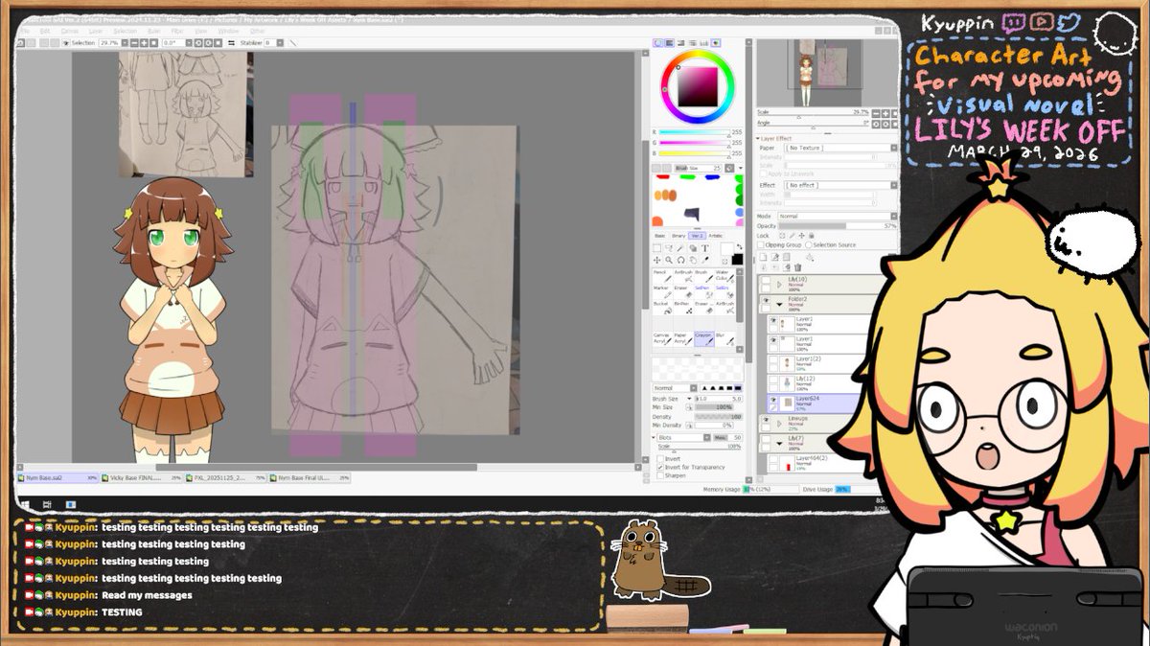Zoom out with navigator minus button
1150x646 pixels.
coord(876,113)
